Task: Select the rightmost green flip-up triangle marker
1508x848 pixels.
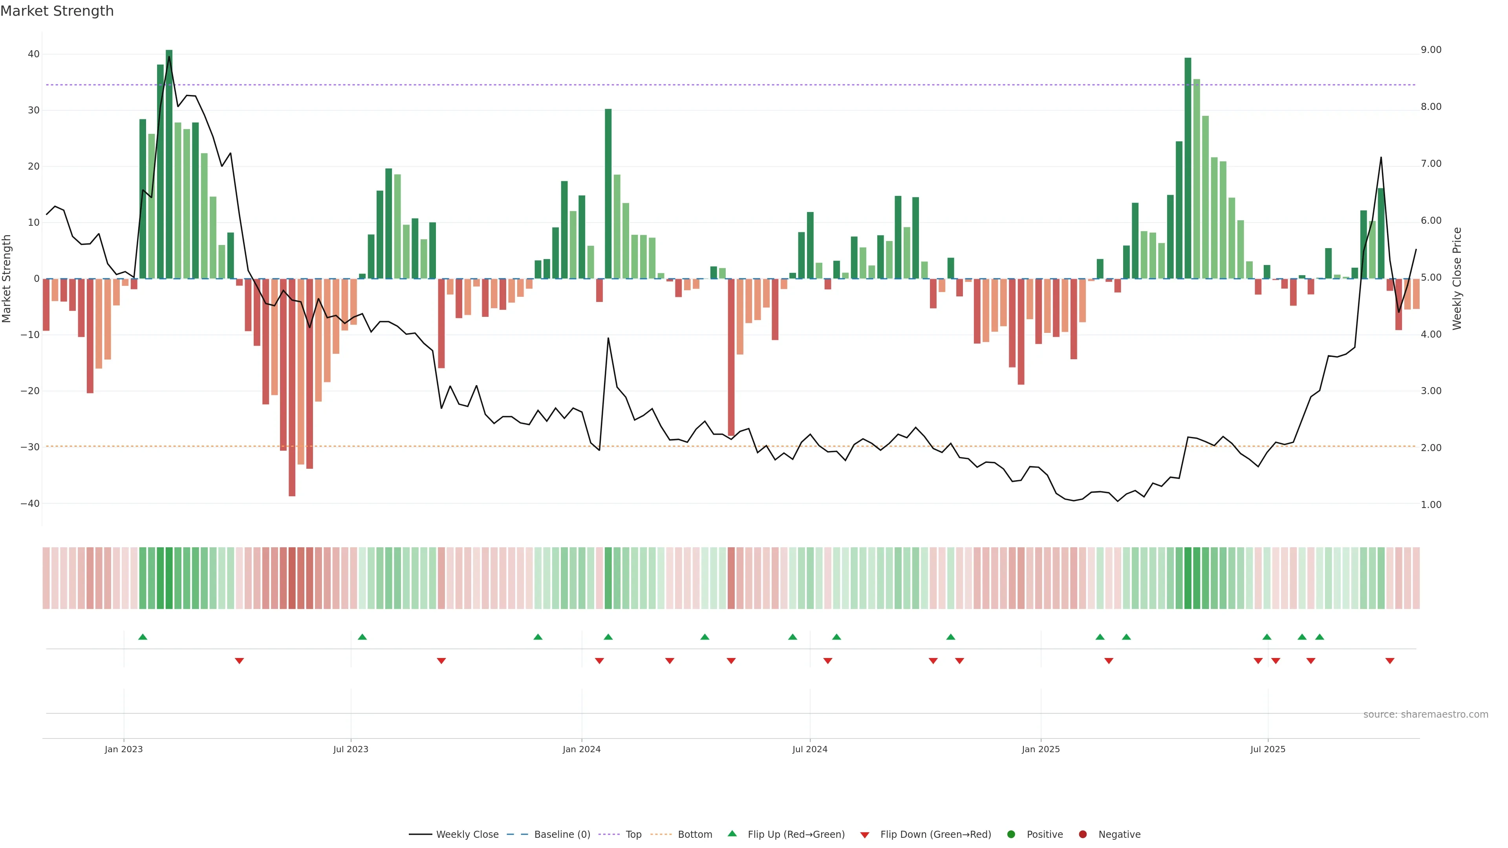Action: coord(1319,637)
